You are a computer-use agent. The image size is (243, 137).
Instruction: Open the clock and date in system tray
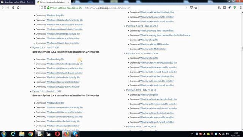pyautogui.click(x=236, y=134)
